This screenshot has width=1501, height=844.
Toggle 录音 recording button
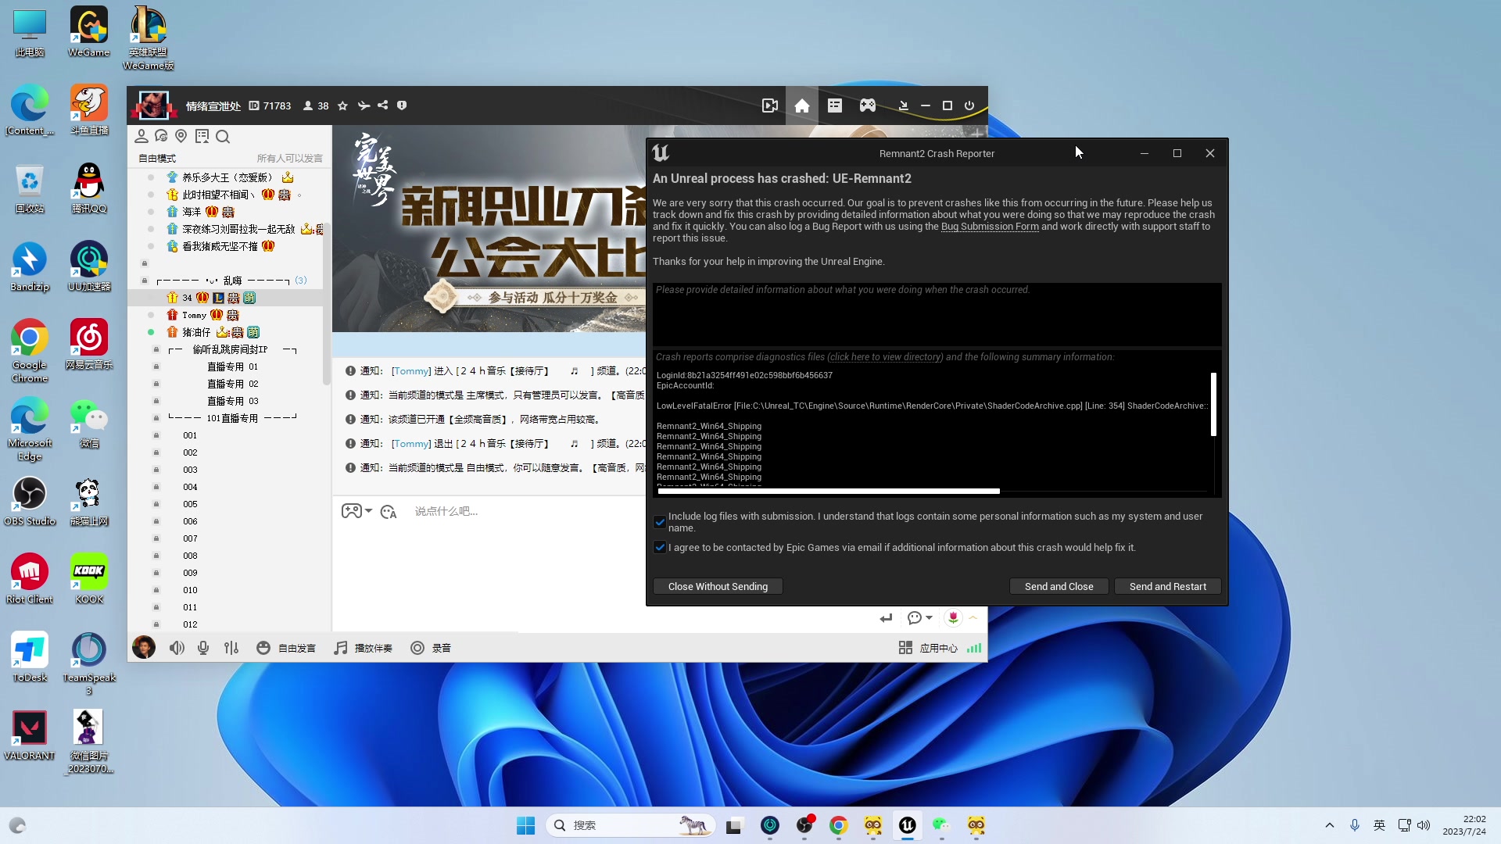(x=432, y=648)
